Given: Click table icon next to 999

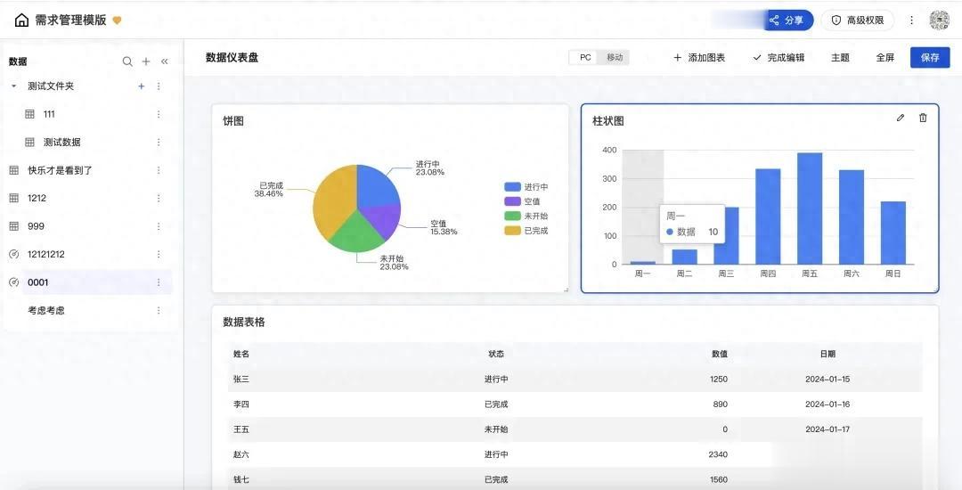Looking at the screenshot, I should 14,226.
